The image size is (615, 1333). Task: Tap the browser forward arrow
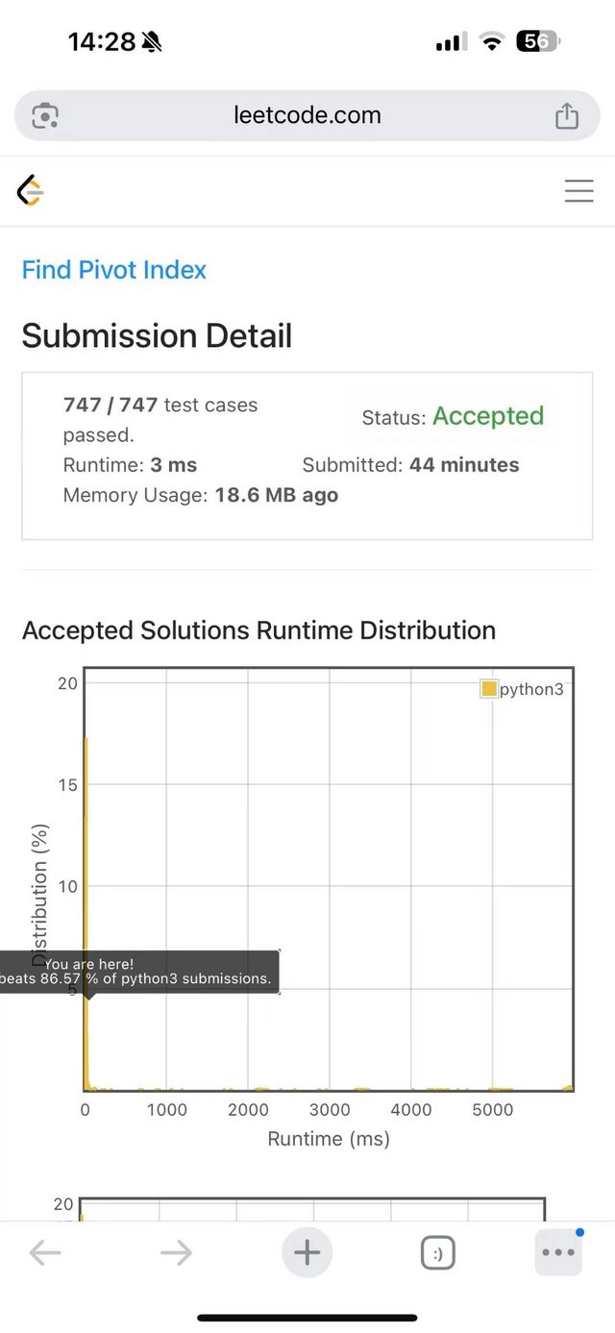176,1252
